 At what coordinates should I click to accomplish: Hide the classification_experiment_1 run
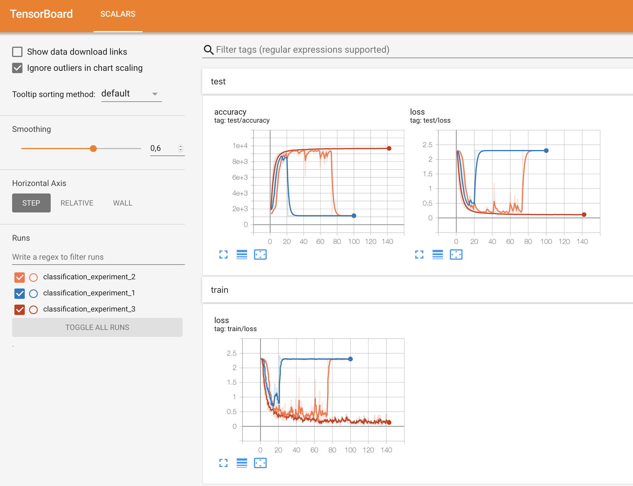pyautogui.click(x=19, y=293)
